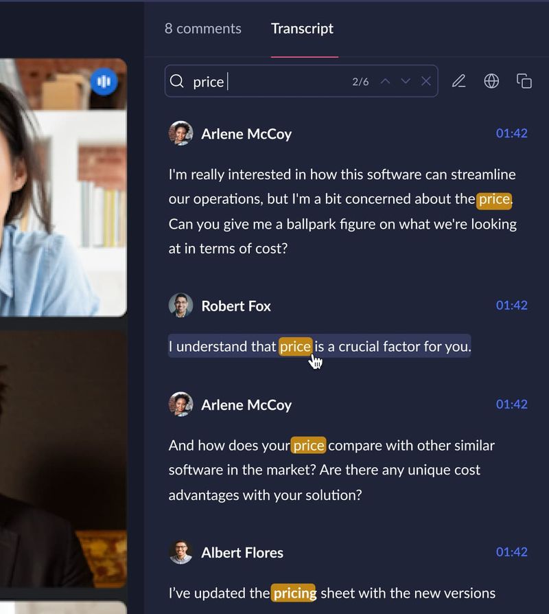Click Robert Fox's profile avatar

[x=180, y=305]
